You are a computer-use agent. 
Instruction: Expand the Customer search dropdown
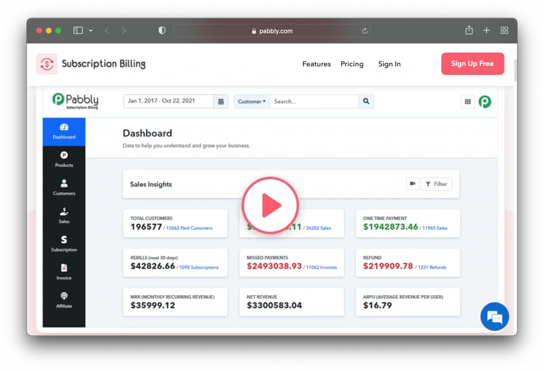point(252,101)
